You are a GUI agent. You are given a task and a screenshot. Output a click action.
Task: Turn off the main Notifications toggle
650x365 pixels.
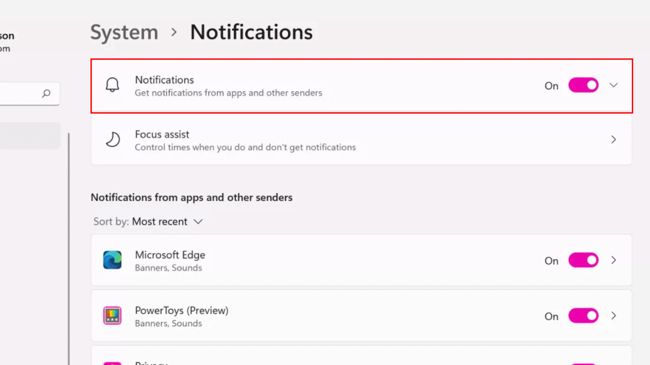pyautogui.click(x=583, y=85)
